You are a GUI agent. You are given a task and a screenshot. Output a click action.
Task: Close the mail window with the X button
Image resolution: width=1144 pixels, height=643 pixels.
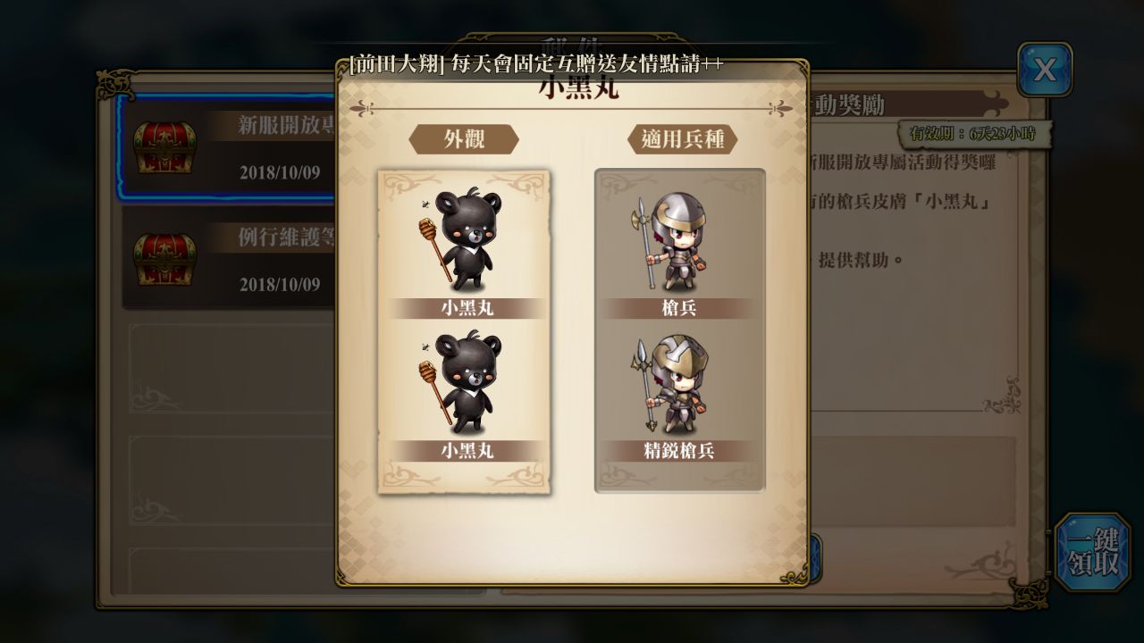1045,70
